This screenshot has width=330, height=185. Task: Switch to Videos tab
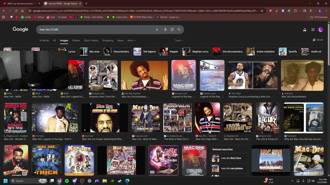point(76,40)
